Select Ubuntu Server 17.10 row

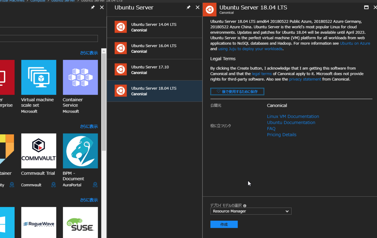point(155,70)
